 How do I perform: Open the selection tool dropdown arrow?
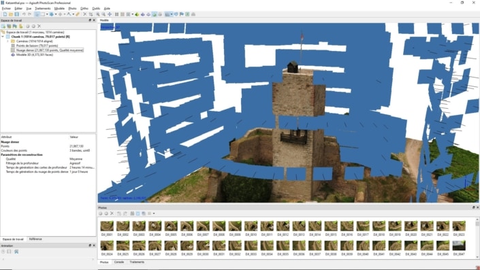click(47, 14)
